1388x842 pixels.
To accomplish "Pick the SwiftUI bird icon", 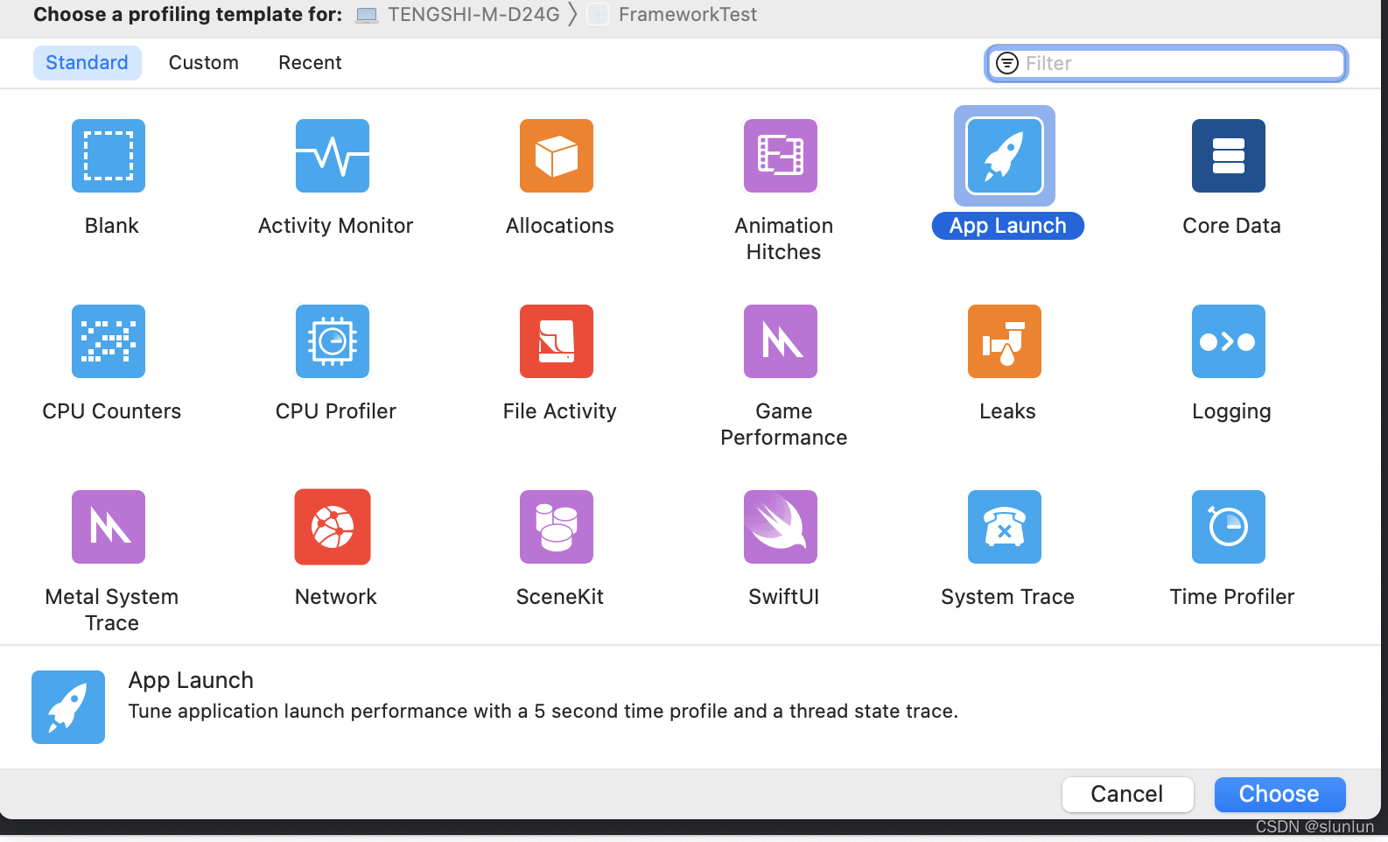I will click(781, 527).
